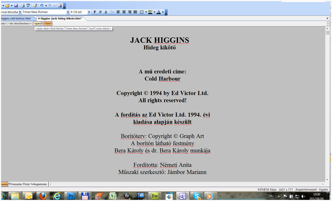Expand the formatting toolbar options

(166, 12)
